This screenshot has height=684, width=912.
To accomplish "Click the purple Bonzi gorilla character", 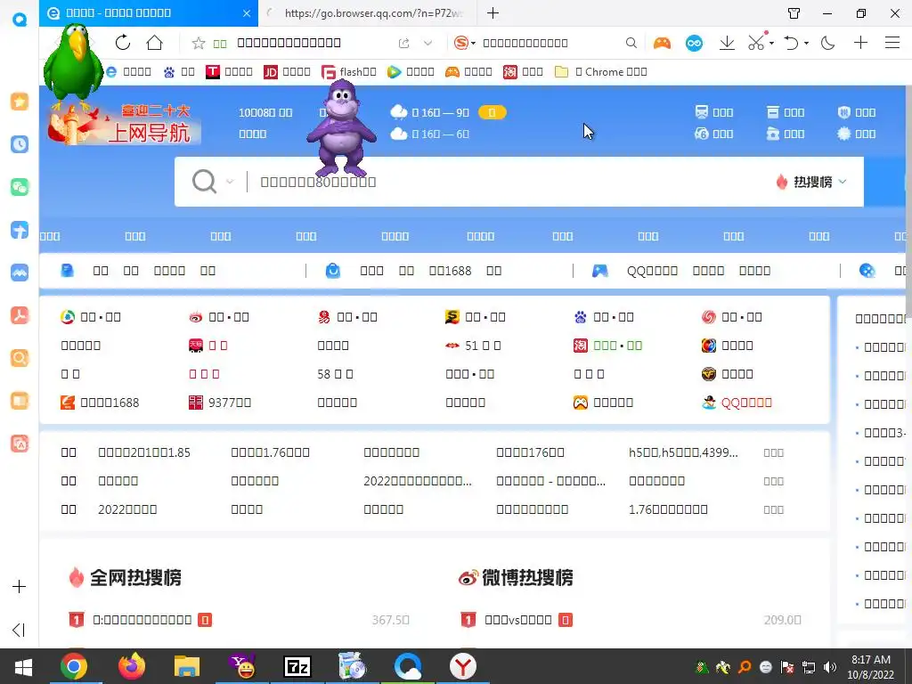I will (x=341, y=129).
